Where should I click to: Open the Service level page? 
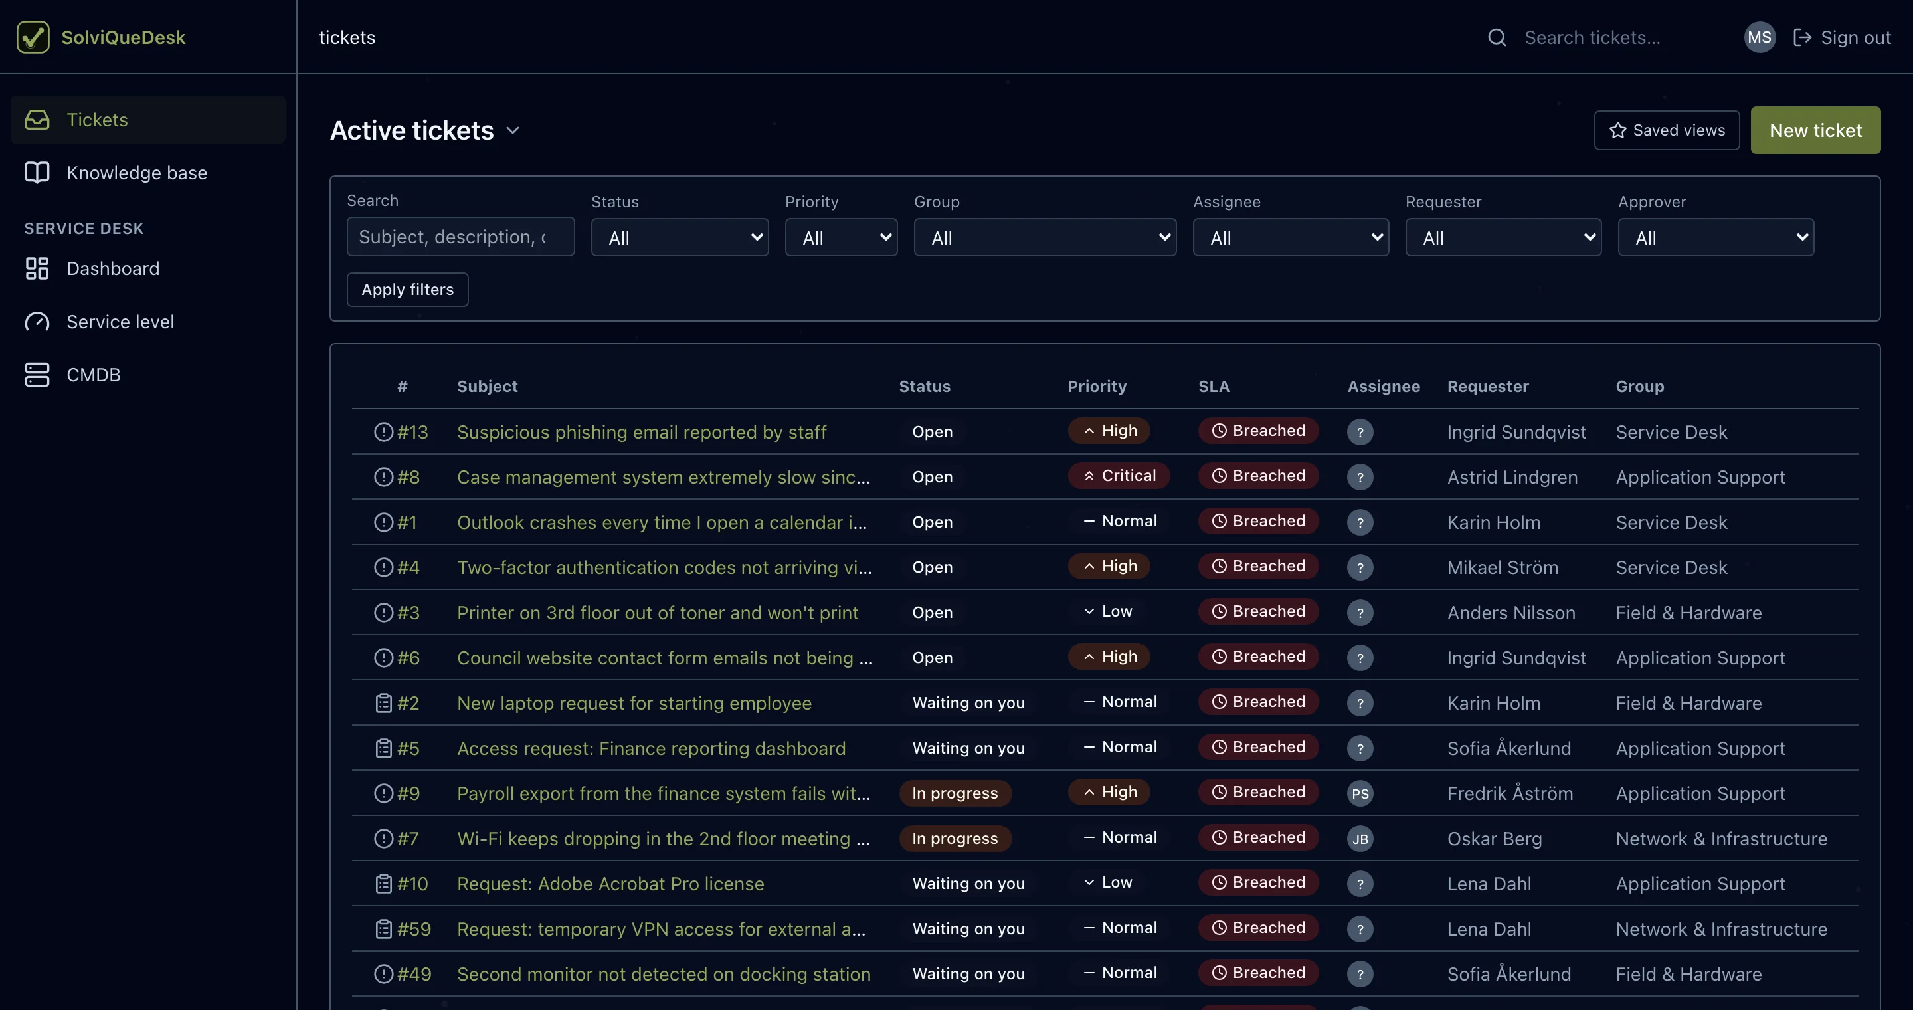pos(147,322)
